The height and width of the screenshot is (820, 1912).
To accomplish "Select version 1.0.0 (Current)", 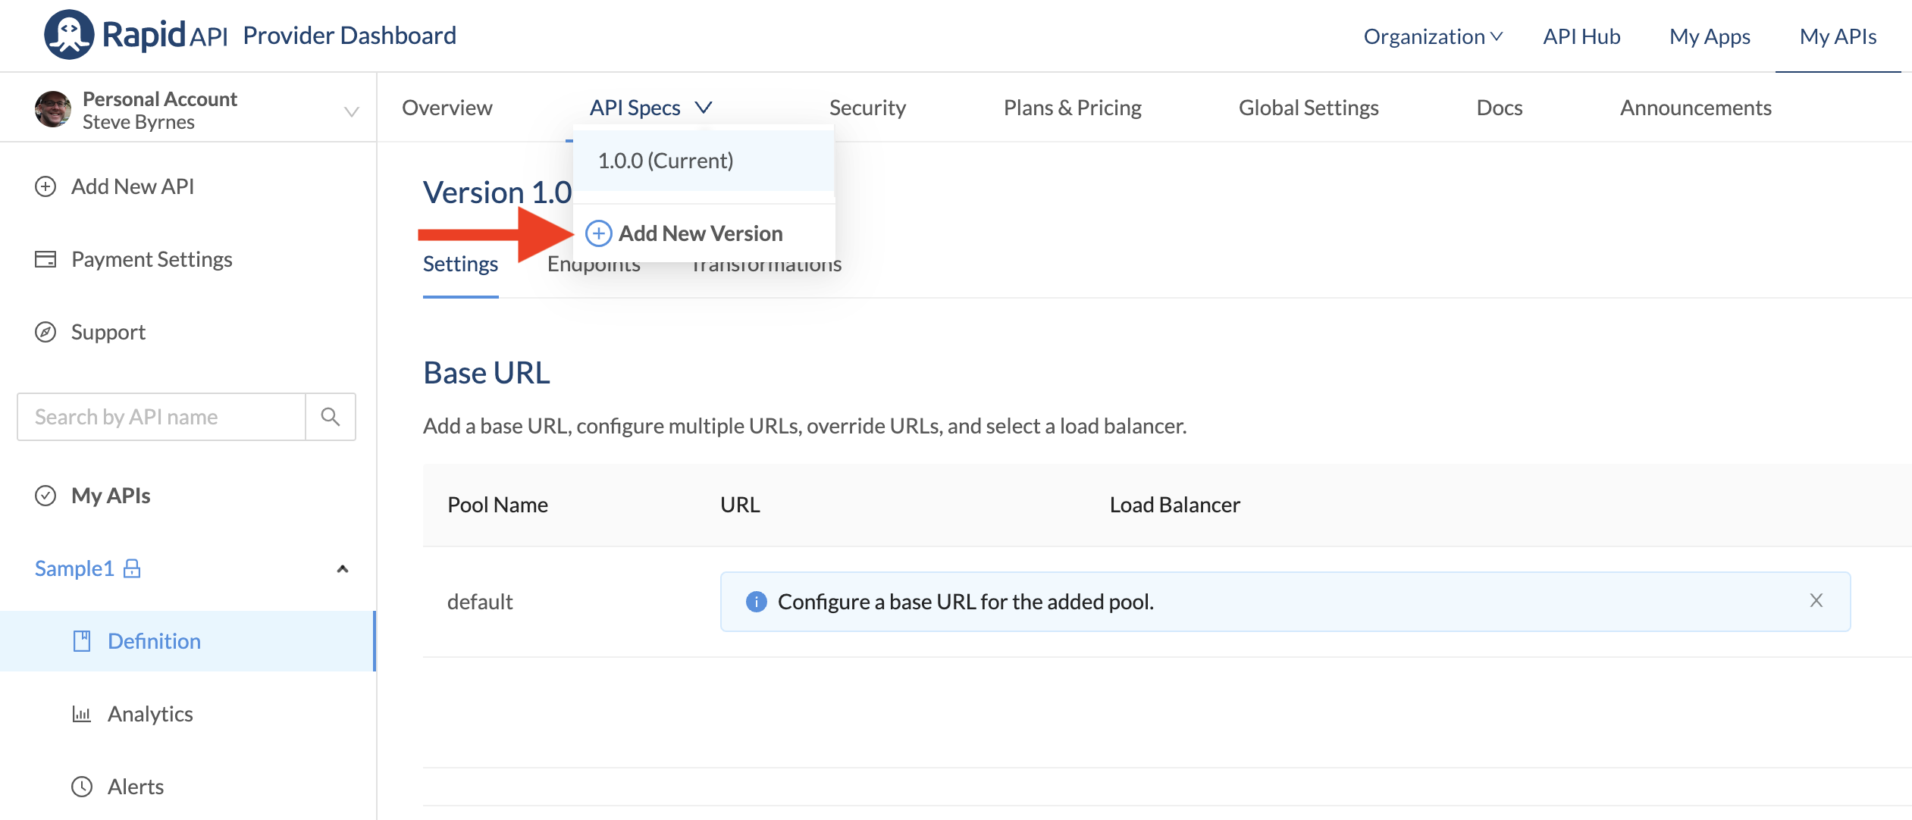I will click(x=704, y=161).
